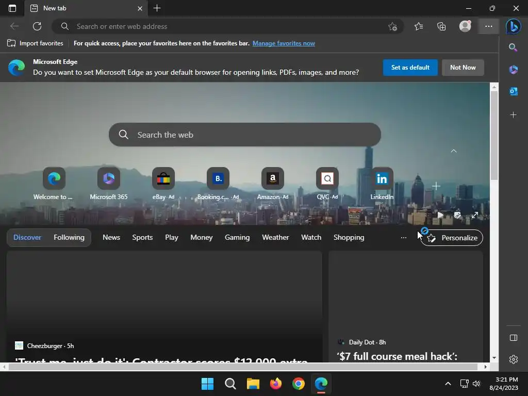Open the Daily Dot meal hack article
The height and width of the screenshot is (396, 528).
coord(406,306)
